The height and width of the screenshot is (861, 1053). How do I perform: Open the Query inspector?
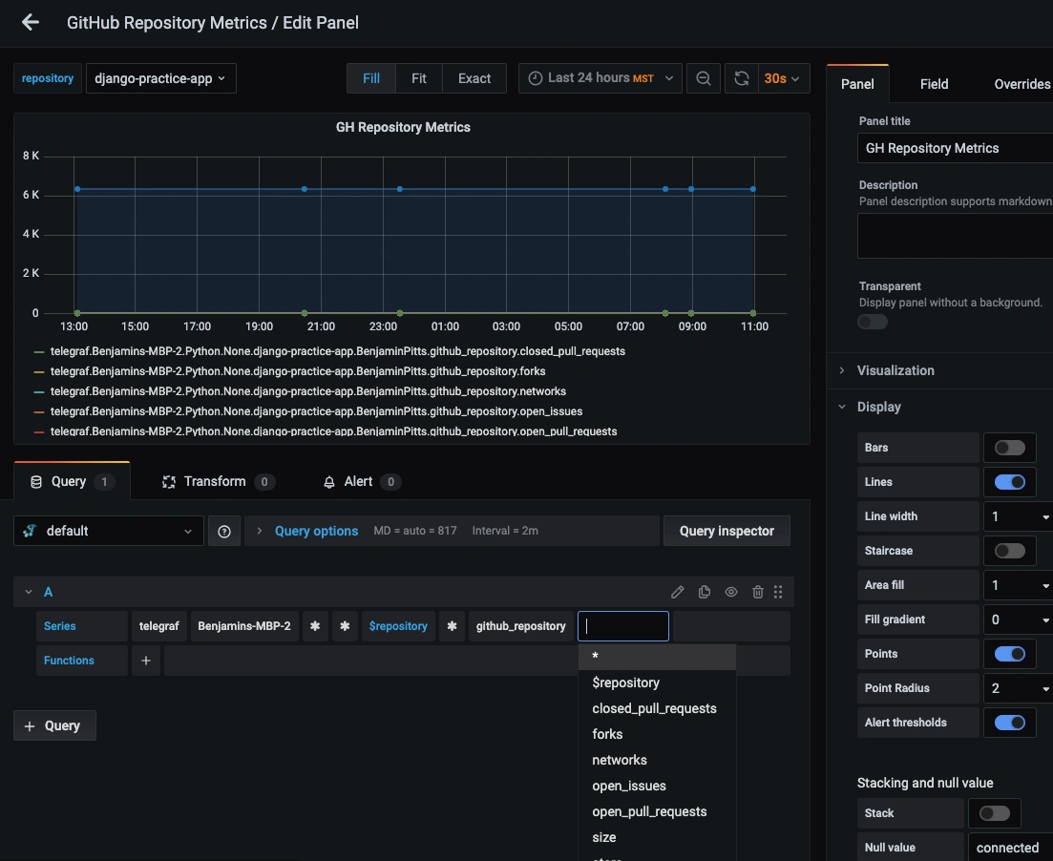[727, 532]
